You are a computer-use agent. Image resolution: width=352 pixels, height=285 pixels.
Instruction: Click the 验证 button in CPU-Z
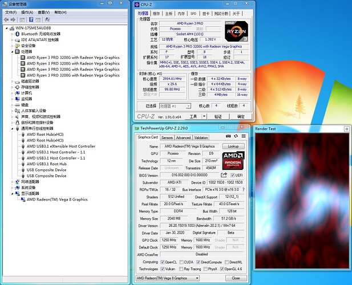point(218,116)
